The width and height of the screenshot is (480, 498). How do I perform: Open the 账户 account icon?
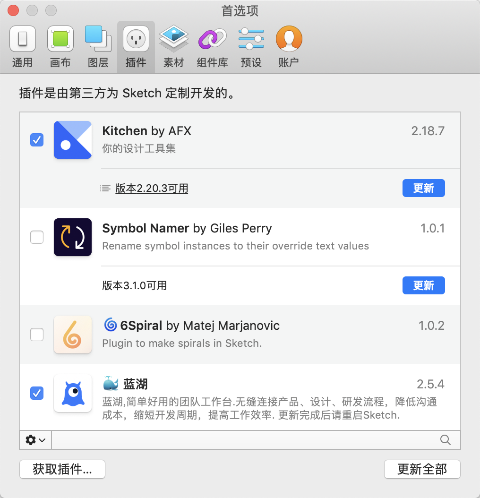click(289, 39)
